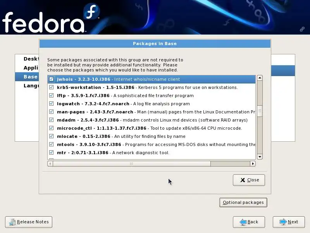
Task: Click the empty scrollbar track right of horizontal thumb
Action: pyautogui.click(x=230, y=163)
